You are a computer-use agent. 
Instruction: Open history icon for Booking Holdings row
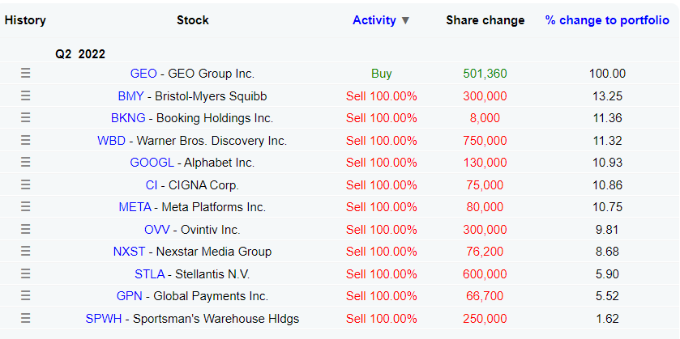pyautogui.click(x=25, y=118)
